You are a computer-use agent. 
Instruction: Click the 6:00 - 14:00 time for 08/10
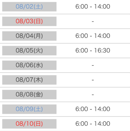[x=93, y=124]
